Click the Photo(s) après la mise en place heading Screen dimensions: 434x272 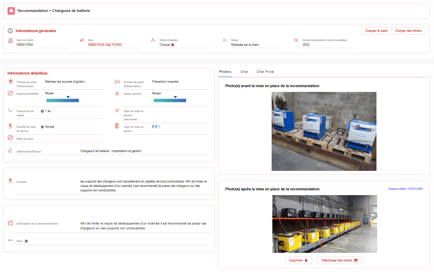point(272,189)
